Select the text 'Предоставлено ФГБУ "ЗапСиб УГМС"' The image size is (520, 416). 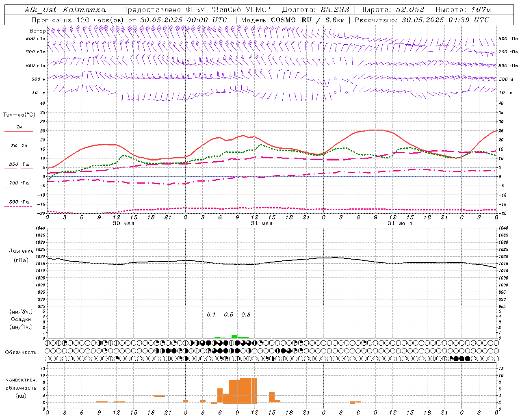196,10
